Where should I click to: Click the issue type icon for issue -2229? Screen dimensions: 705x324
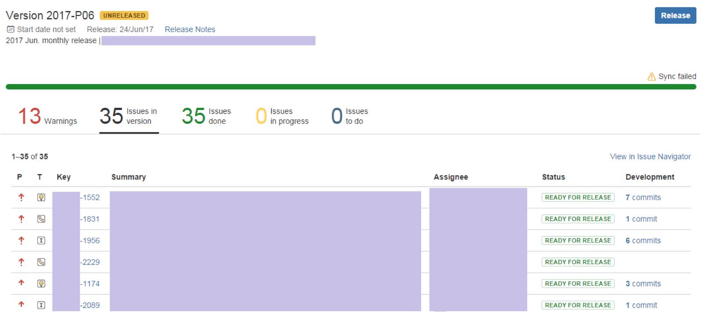pyautogui.click(x=41, y=262)
